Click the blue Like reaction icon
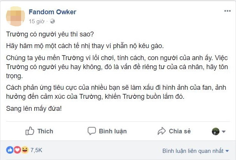236x160 pixels. tap(9, 150)
